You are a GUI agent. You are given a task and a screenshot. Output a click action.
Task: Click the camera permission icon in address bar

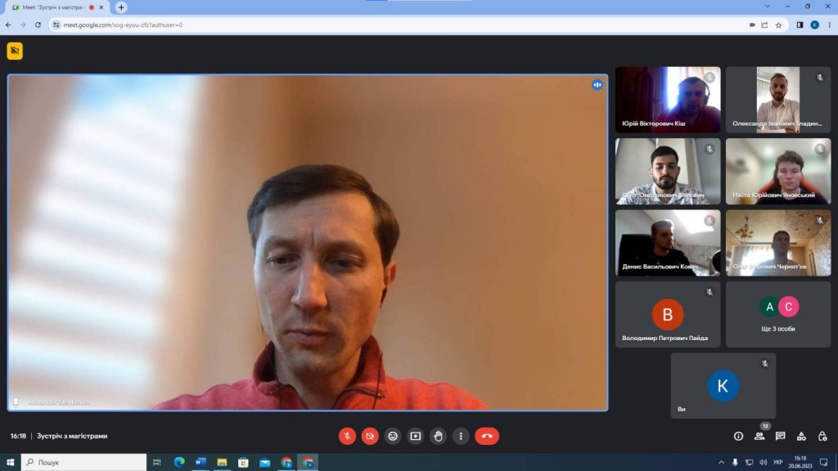click(752, 25)
